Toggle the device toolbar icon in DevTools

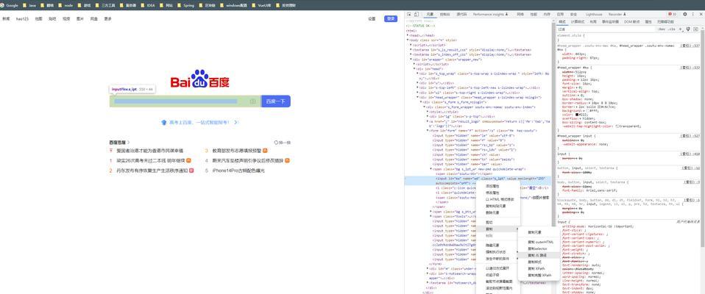point(417,15)
